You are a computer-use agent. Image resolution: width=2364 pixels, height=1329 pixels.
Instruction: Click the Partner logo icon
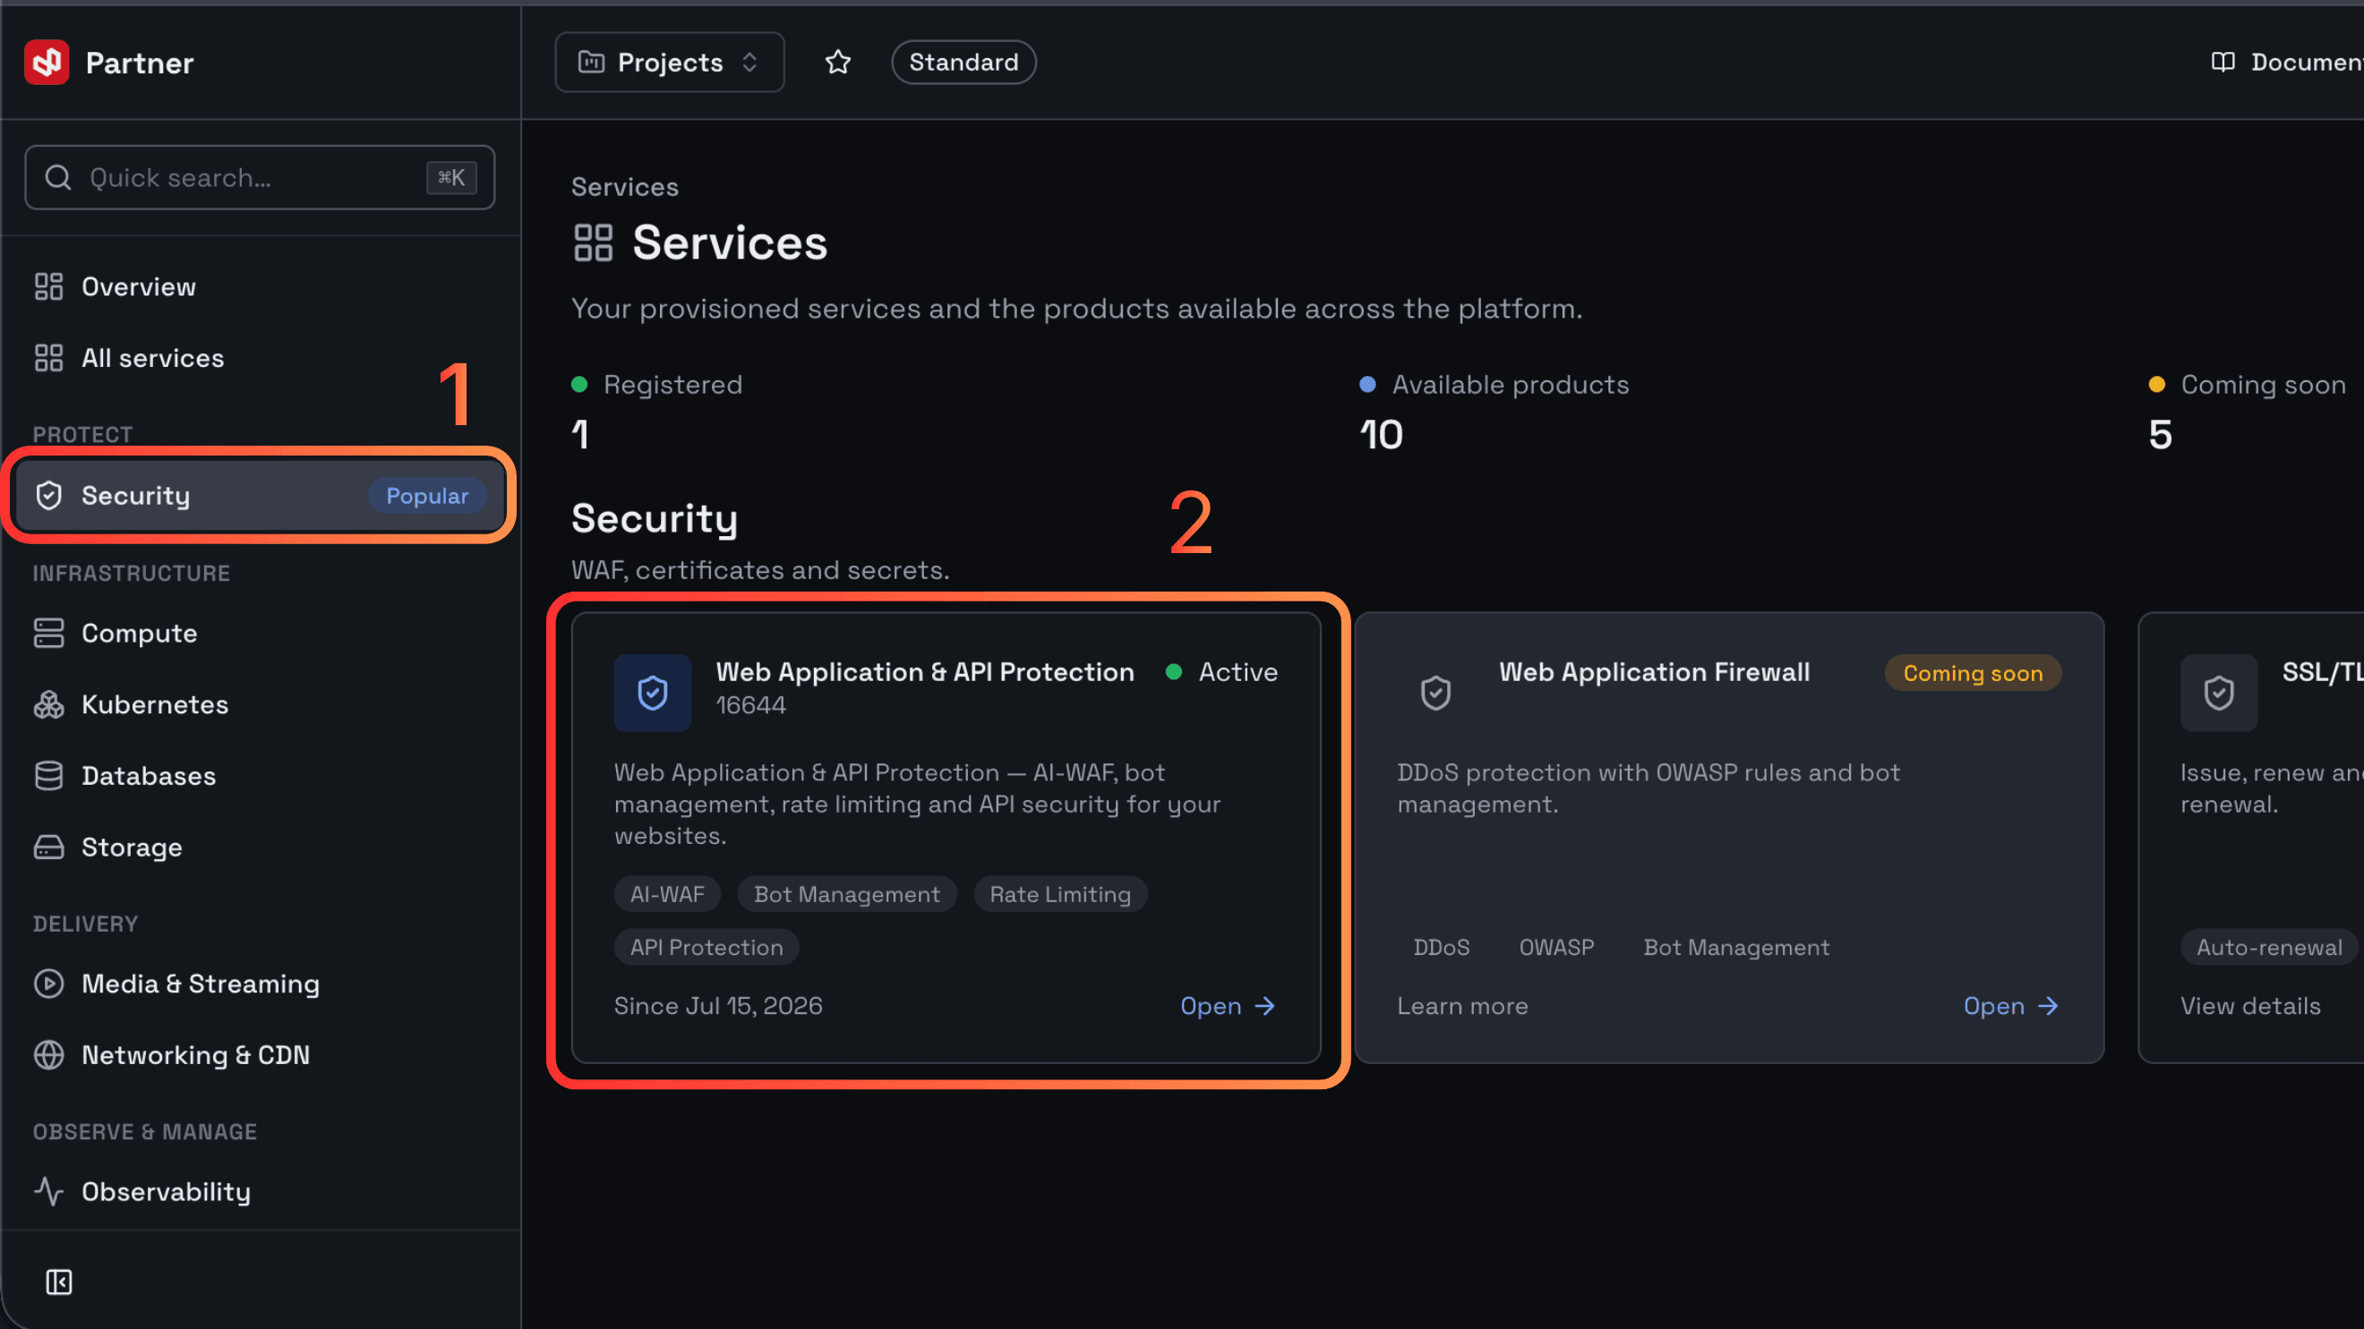47,63
